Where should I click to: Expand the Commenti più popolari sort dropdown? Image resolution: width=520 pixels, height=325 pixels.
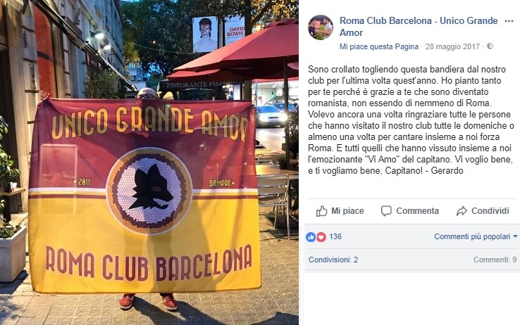(476, 236)
